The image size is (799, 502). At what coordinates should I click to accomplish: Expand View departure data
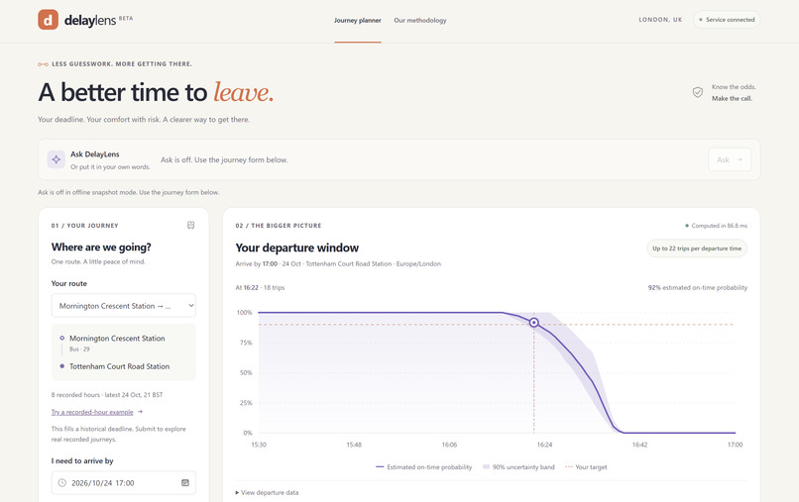[267, 492]
